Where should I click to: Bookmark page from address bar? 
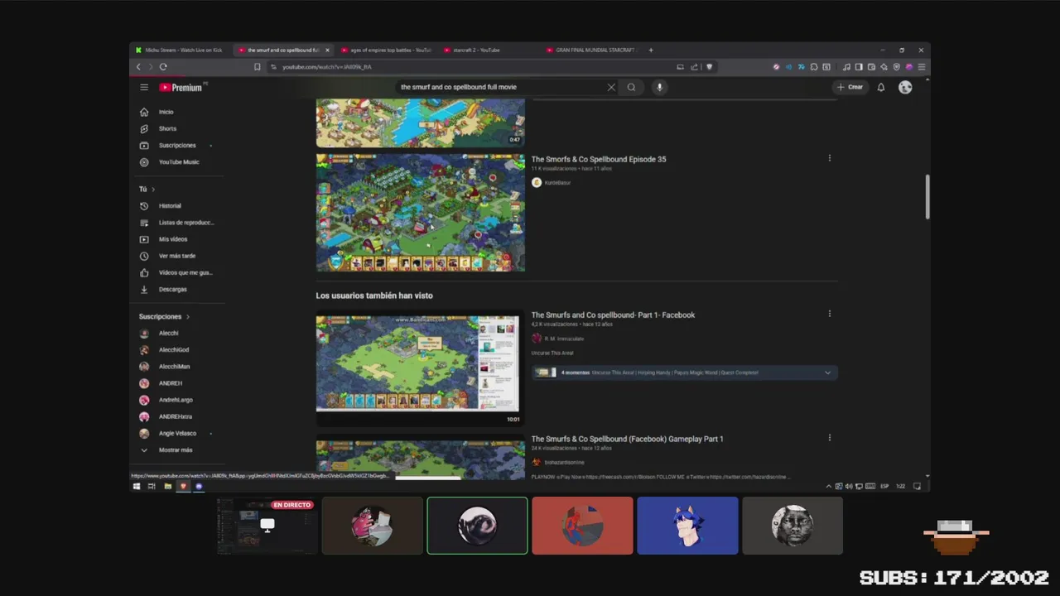(x=258, y=67)
